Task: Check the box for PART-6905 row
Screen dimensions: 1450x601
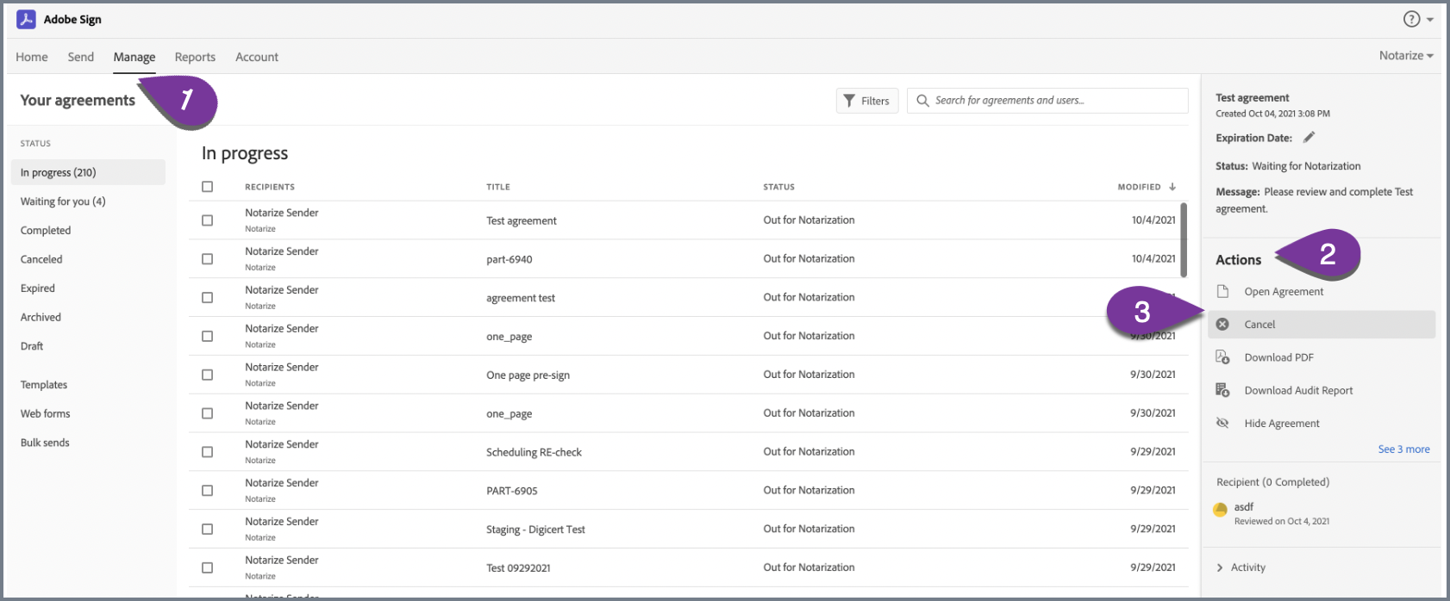Action: point(207,491)
